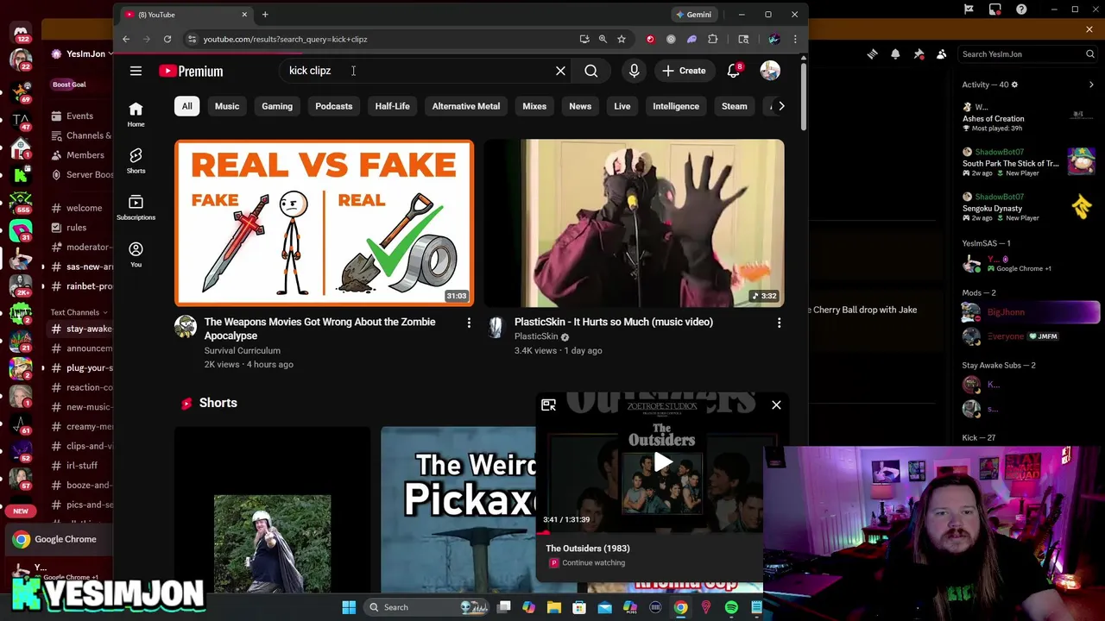
Task: Open the YouTube account avatar menu
Action: click(770, 71)
